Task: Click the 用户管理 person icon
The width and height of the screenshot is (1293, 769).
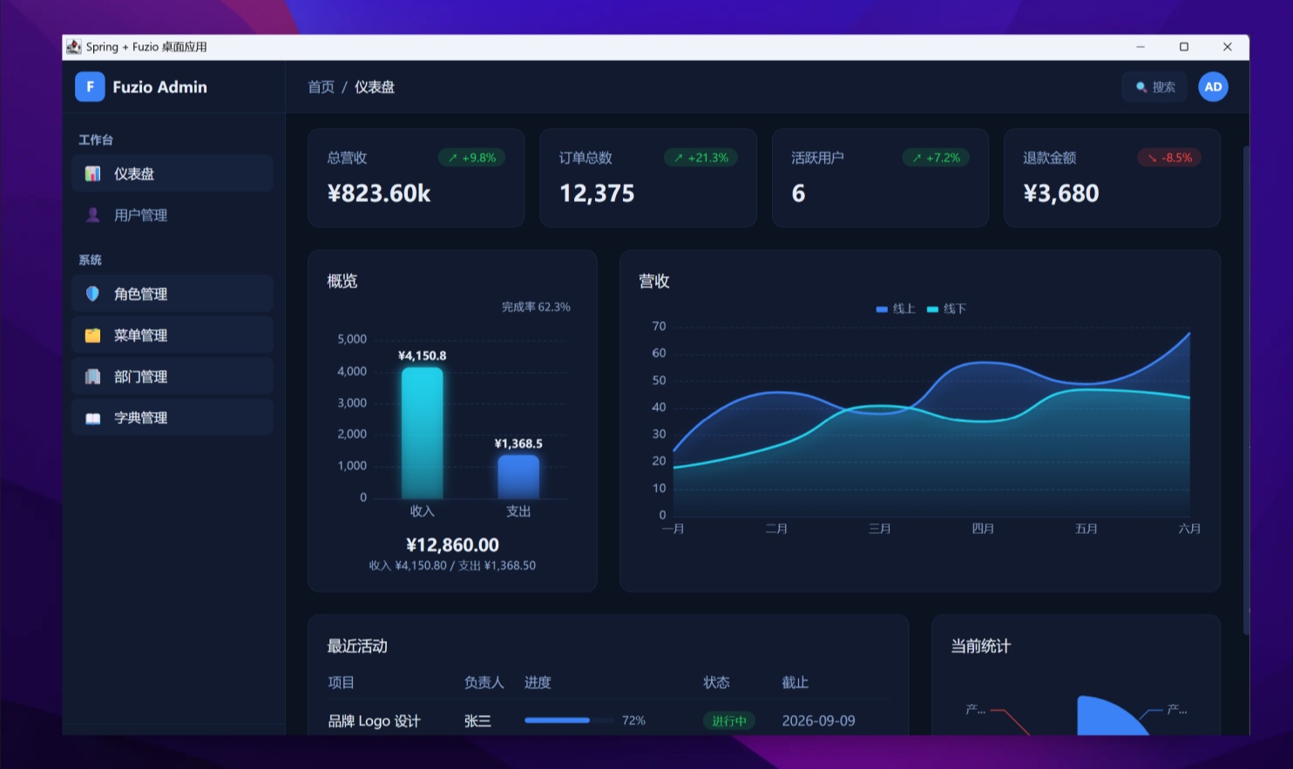Action: click(92, 215)
